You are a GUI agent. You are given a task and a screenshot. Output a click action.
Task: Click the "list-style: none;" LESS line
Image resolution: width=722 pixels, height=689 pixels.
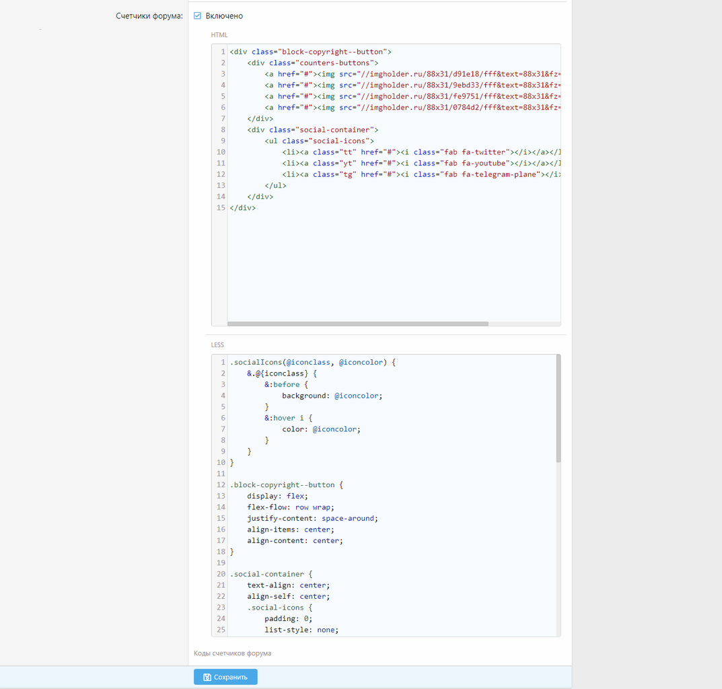coord(301,630)
